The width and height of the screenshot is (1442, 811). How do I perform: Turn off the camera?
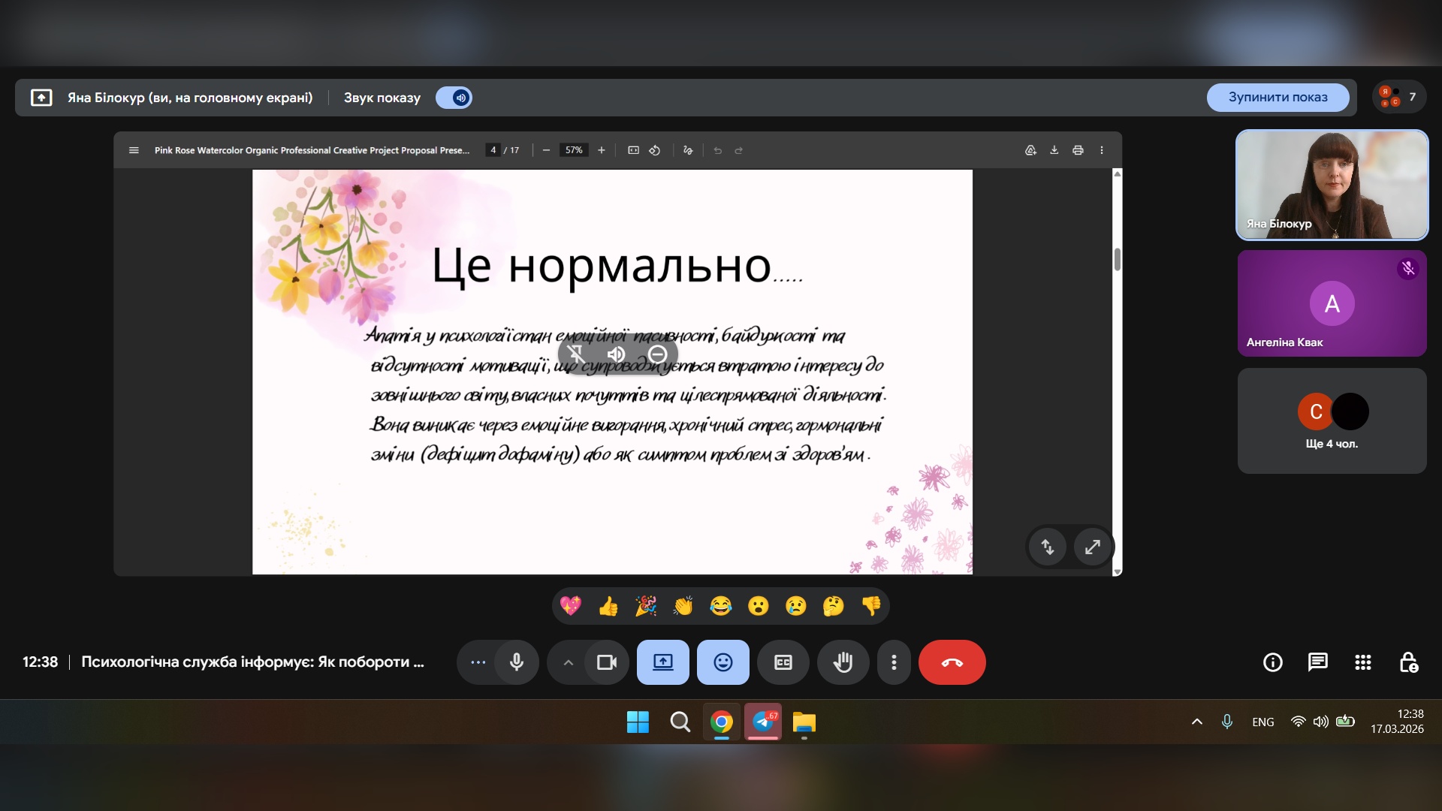click(x=606, y=662)
